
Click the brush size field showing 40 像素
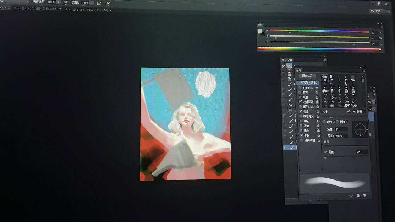point(359,111)
